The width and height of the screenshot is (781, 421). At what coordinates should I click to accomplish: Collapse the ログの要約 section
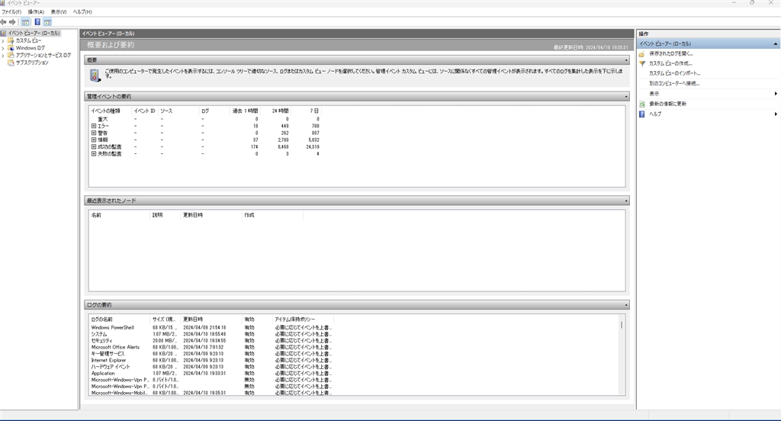(626, 305)
